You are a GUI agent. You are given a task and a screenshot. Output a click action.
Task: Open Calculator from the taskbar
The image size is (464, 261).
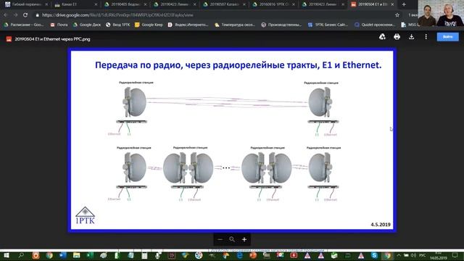click(x=144, y=255)
